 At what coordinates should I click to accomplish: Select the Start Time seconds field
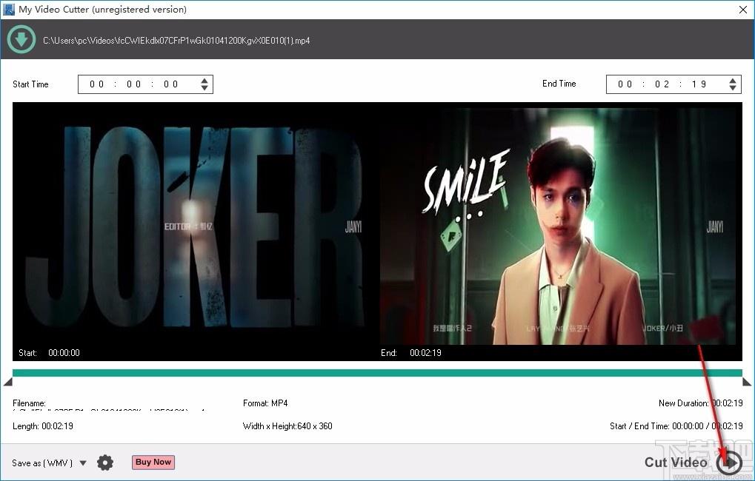click(x=170, y=84)
